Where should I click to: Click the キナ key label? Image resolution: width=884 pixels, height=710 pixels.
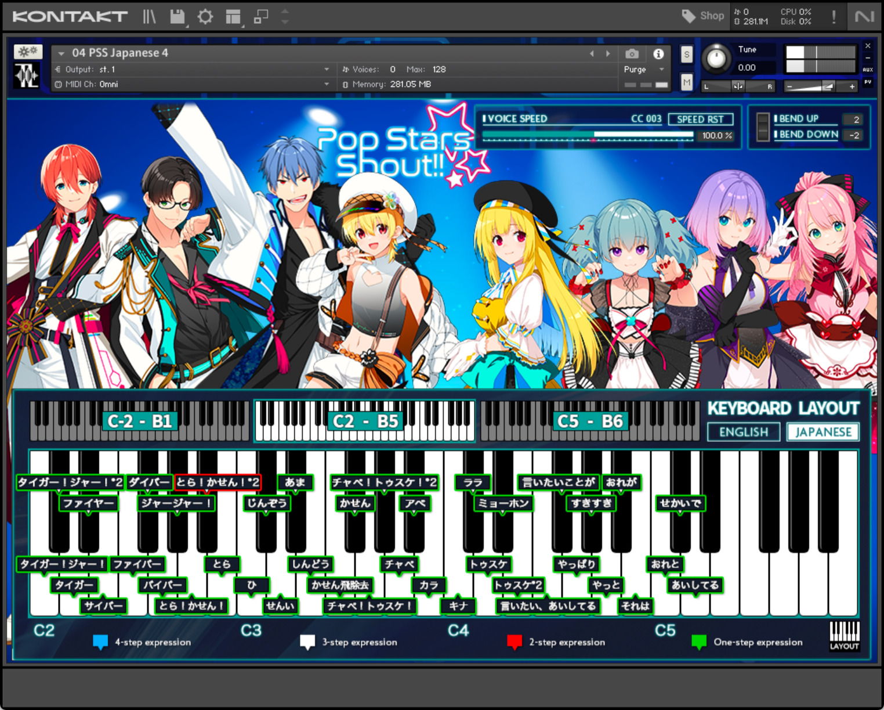point(458,606)
